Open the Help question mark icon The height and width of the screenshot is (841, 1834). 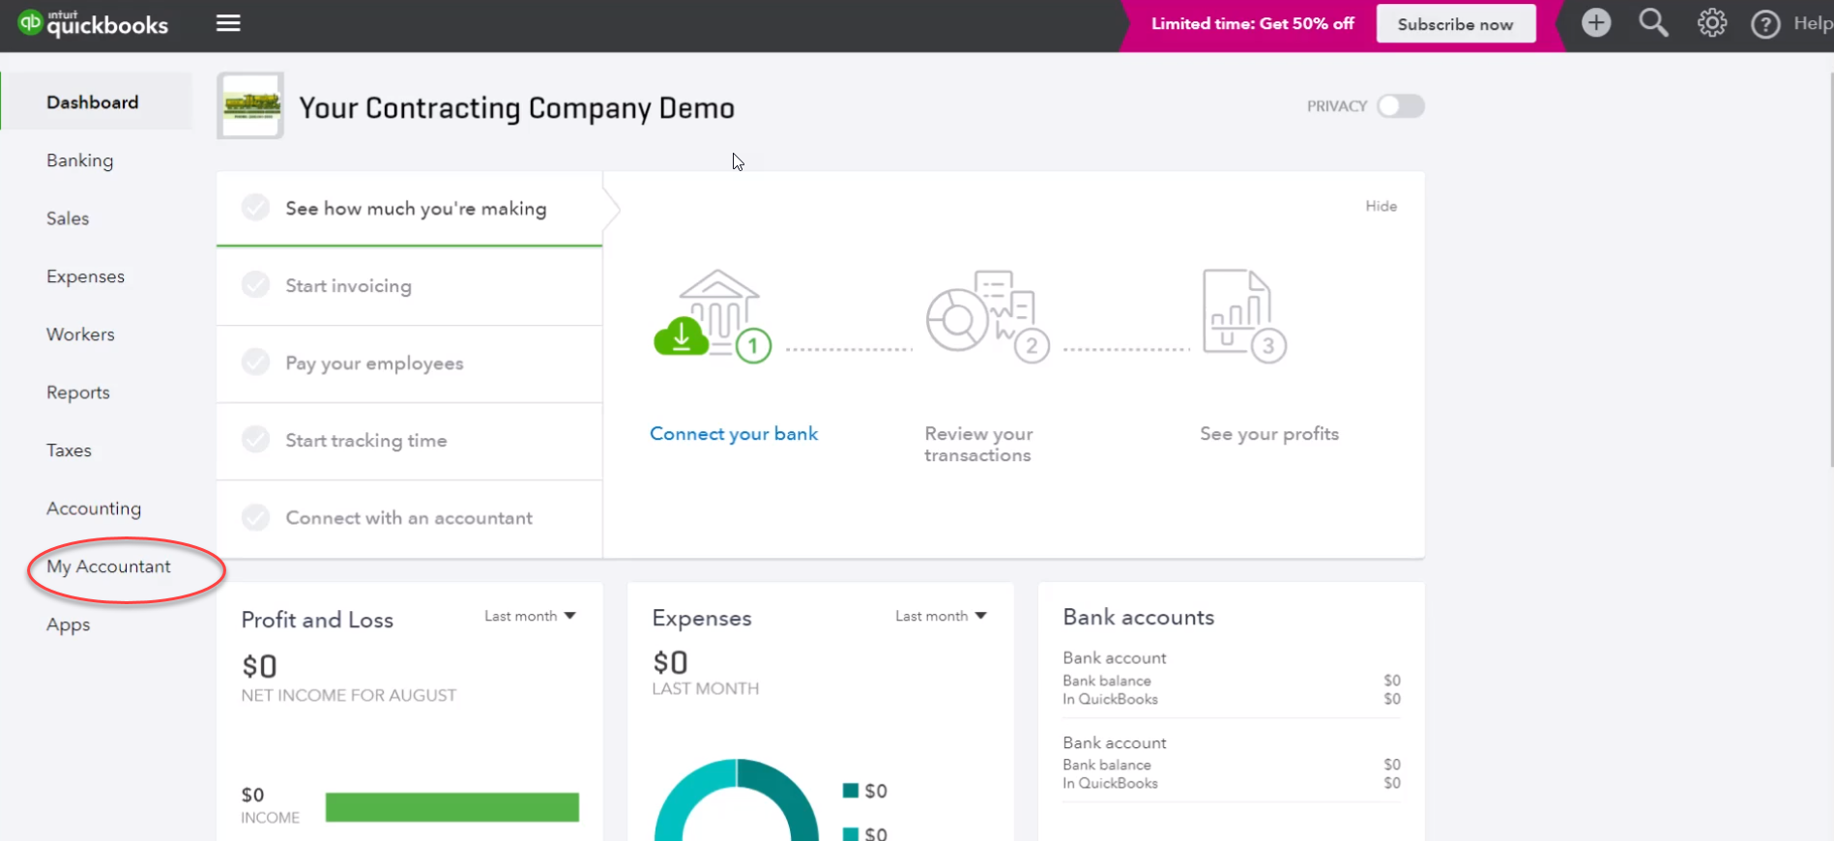(x=1765, y=24)
